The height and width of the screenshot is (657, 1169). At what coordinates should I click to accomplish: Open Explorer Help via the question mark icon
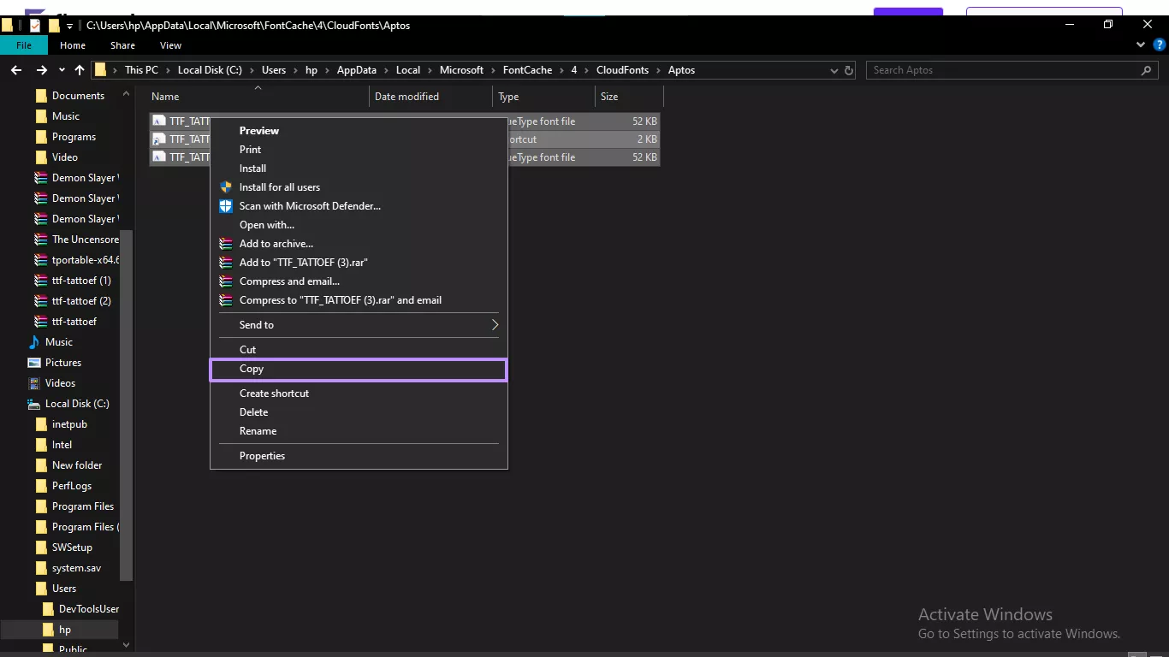1160,44
